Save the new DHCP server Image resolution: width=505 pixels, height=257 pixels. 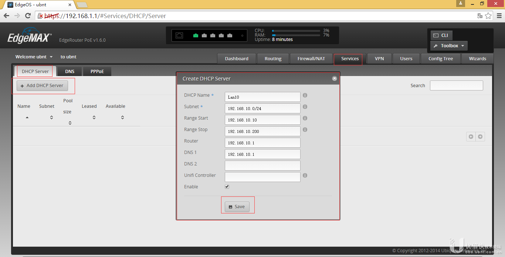click(x=237, y=207)
